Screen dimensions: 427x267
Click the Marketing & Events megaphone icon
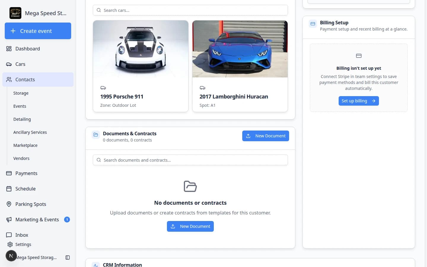coord(9,220)
